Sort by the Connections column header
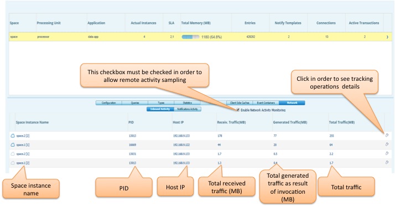This screenshot has height=207, width=395. [326, 23]
